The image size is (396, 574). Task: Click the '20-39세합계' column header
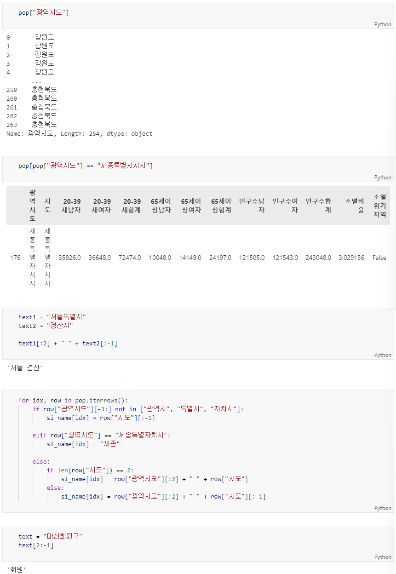[x=132, y=206]
